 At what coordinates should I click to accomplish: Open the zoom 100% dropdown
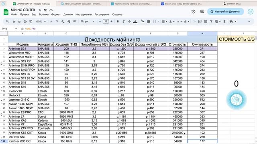[41, 21]
